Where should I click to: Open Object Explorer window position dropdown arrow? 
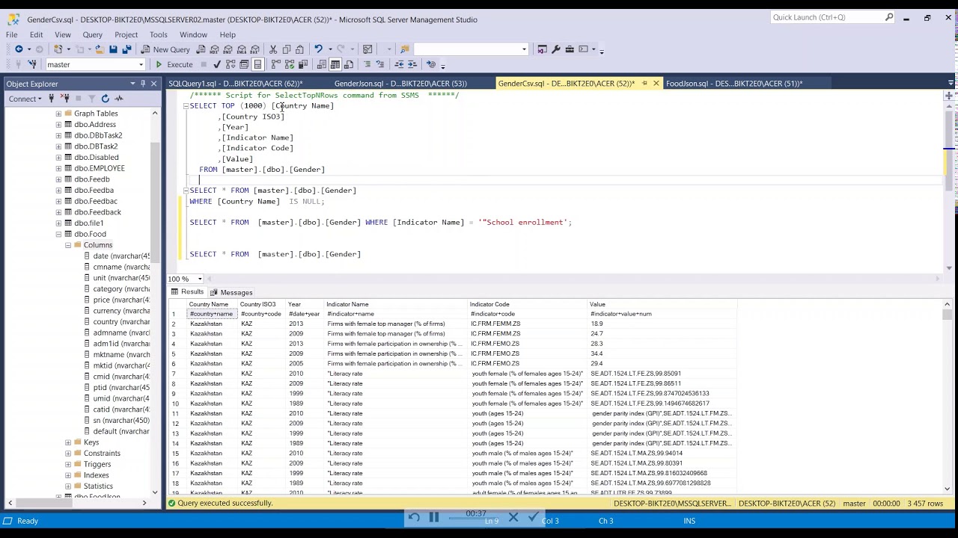(132, 84)
